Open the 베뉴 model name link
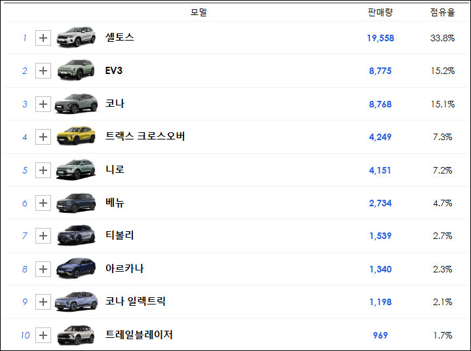Image resolution: width=471 pixels, height=351 pixels. (x=115, y=202)
